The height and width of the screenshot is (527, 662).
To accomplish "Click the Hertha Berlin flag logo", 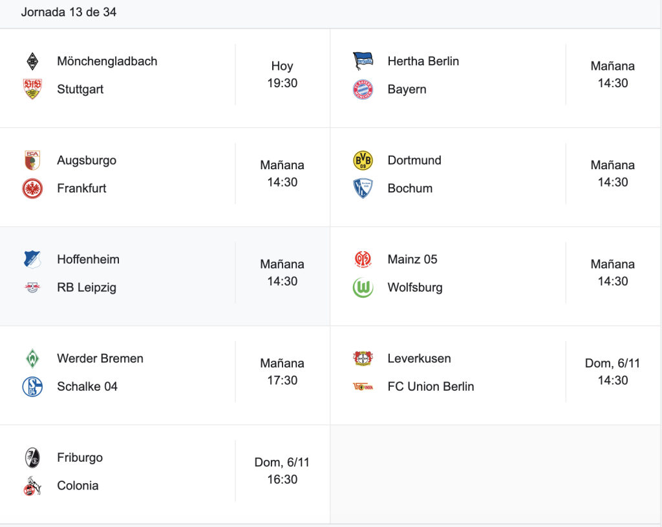I will (x=363, y=61).
